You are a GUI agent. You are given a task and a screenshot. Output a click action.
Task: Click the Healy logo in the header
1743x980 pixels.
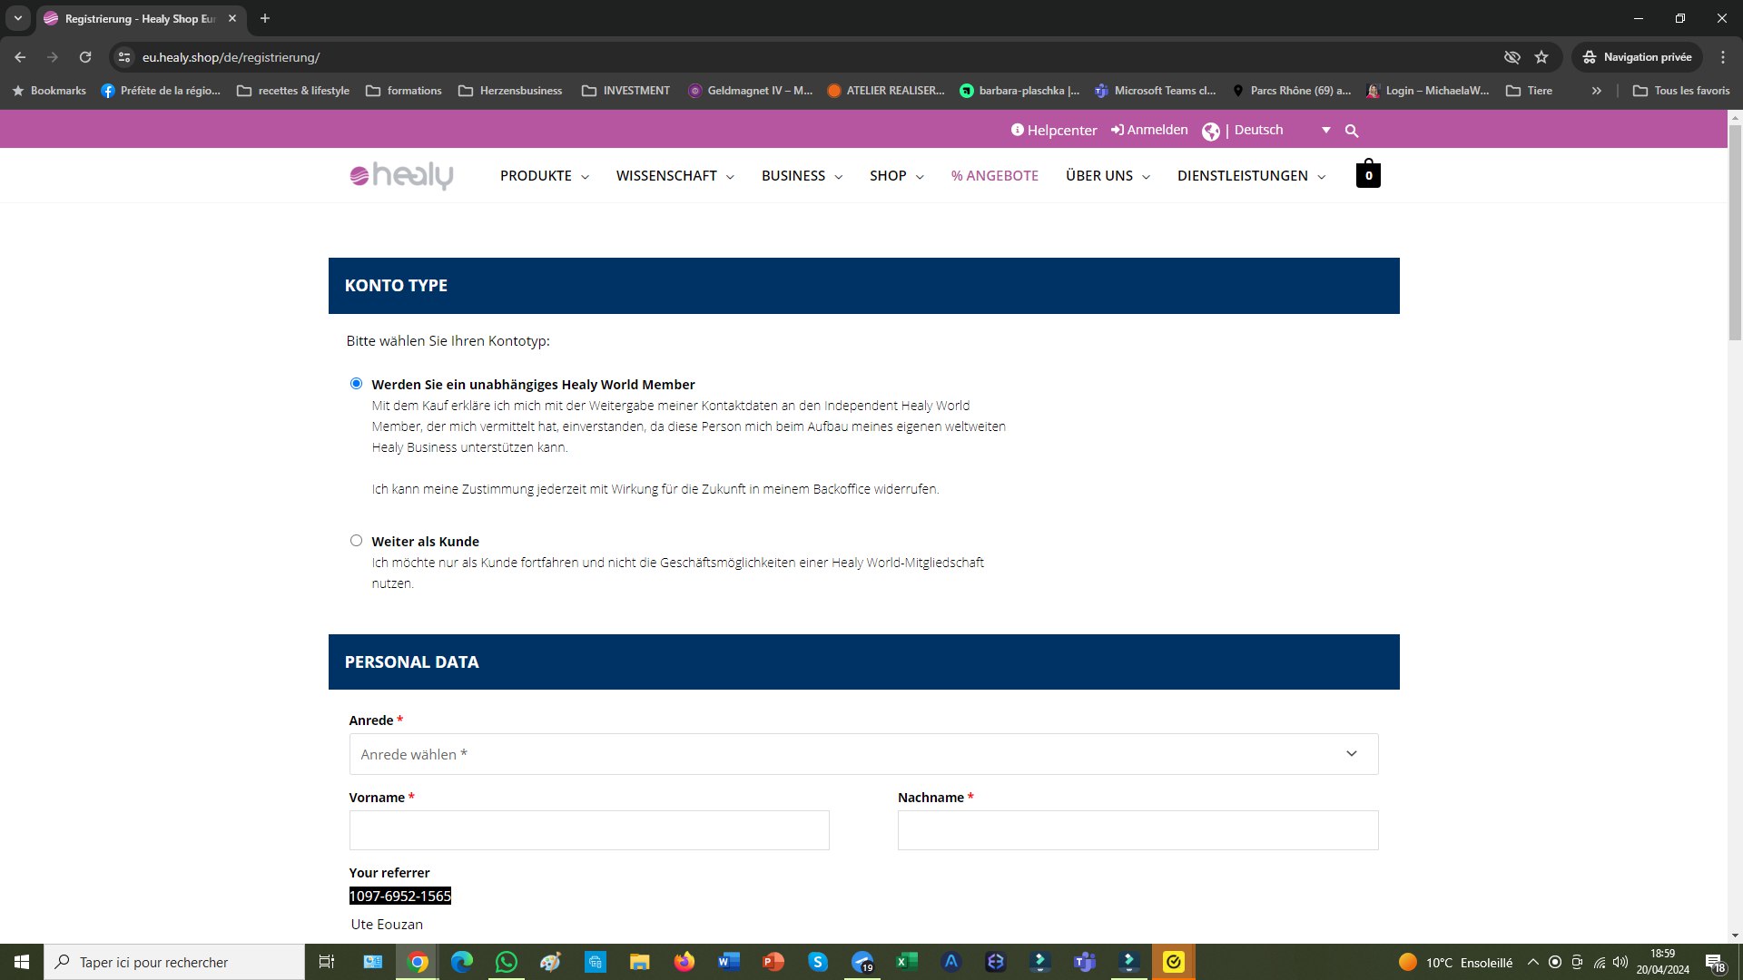[x=401, y=175]
